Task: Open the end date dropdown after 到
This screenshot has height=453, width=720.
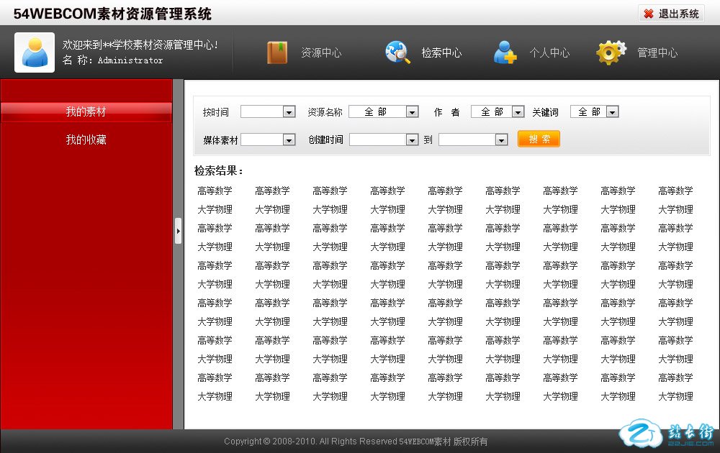Action: 473,140
